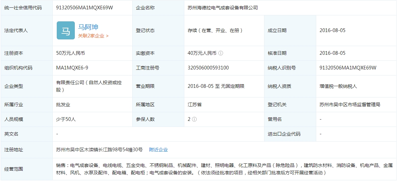This screenshot has width=398, height=181.
Task: Click the 统一社会信用代码 header cell
Action: pyautogui.click(x=23, y=8)
